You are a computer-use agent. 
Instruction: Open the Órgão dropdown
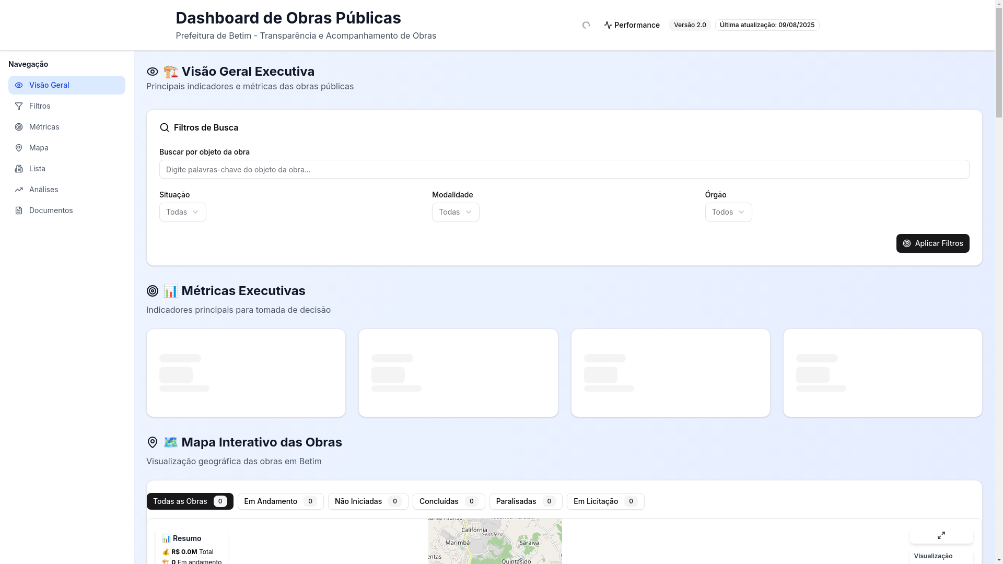(729, 212)
